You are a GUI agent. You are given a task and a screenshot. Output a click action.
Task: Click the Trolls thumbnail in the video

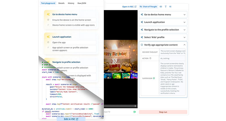pyautogui.click(x=134, y=76)
